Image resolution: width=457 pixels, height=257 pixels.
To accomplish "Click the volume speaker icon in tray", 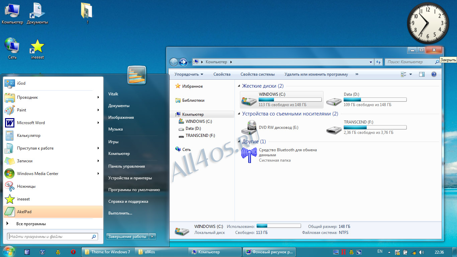I will pos(422,252).
